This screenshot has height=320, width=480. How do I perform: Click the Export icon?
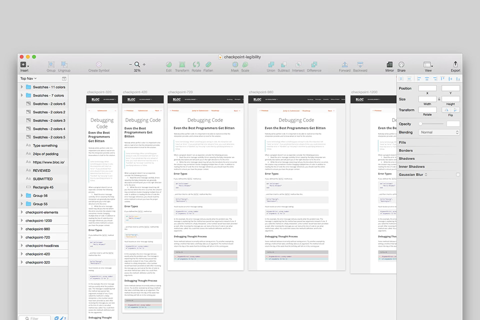[x=455, y=64]
